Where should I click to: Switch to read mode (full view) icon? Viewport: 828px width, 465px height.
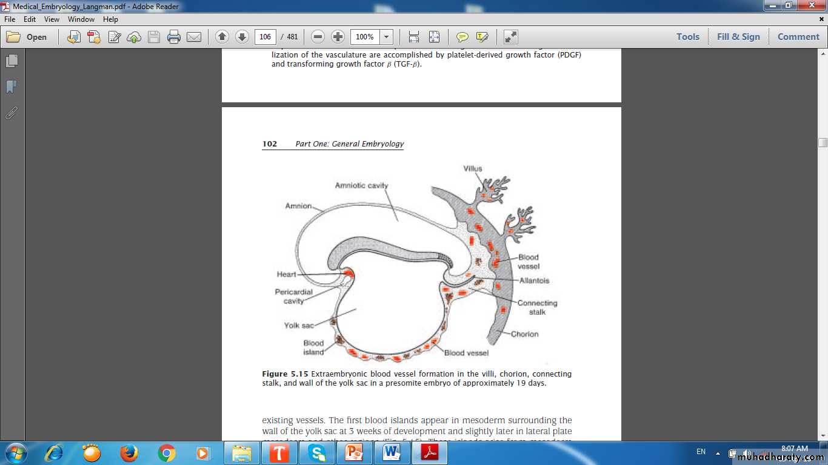pos(511,37)
